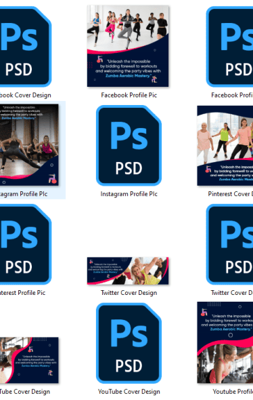Open the Twitter Cover Design banner thumbnail
Image resolution: width=253 pixels, height=400 pixels.
[x=128, y=271]
